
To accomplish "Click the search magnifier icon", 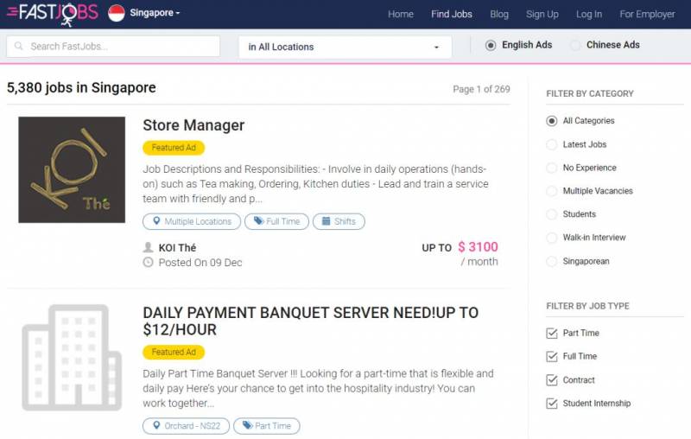I will pos(20,47).
